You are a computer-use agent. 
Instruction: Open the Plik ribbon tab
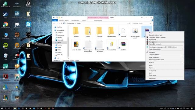tap(55, 20)
